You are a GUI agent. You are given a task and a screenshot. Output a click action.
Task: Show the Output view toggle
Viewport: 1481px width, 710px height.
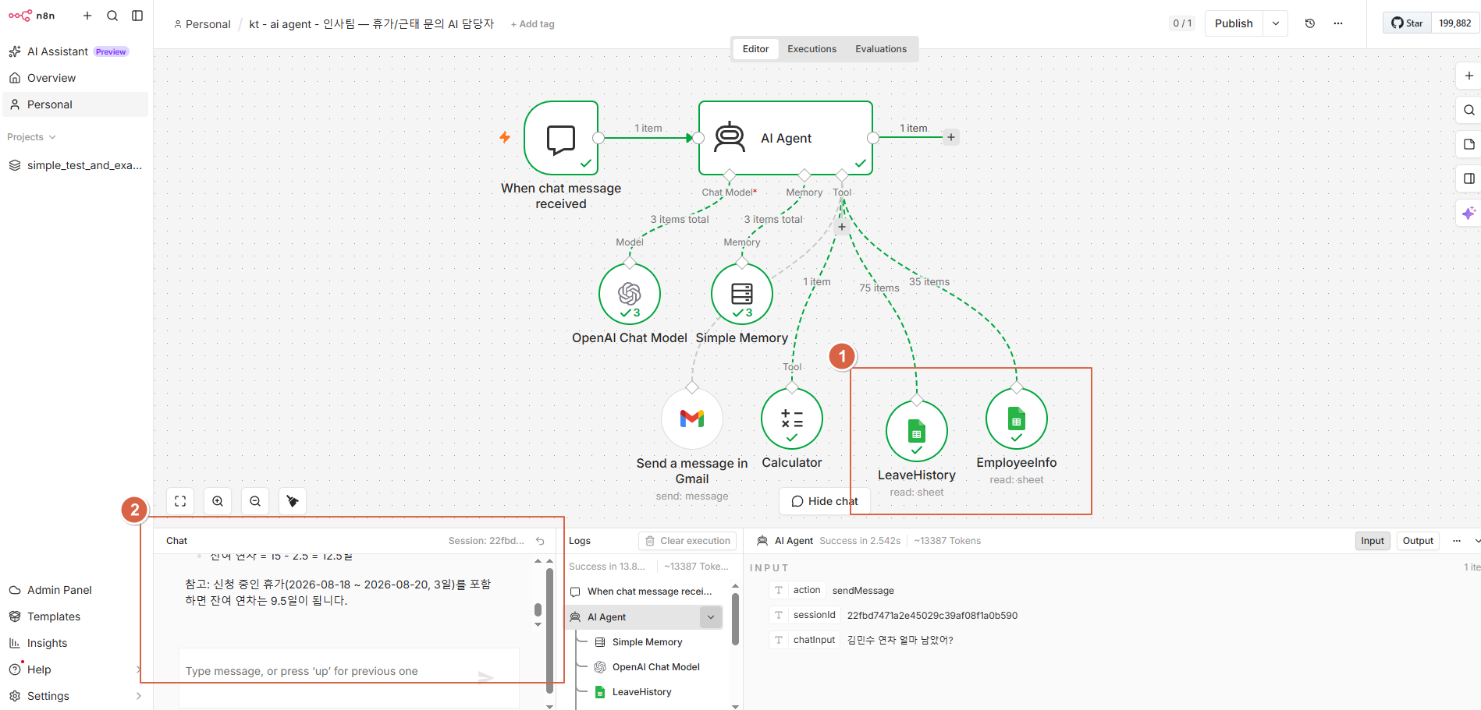(x=1418, y=541)
